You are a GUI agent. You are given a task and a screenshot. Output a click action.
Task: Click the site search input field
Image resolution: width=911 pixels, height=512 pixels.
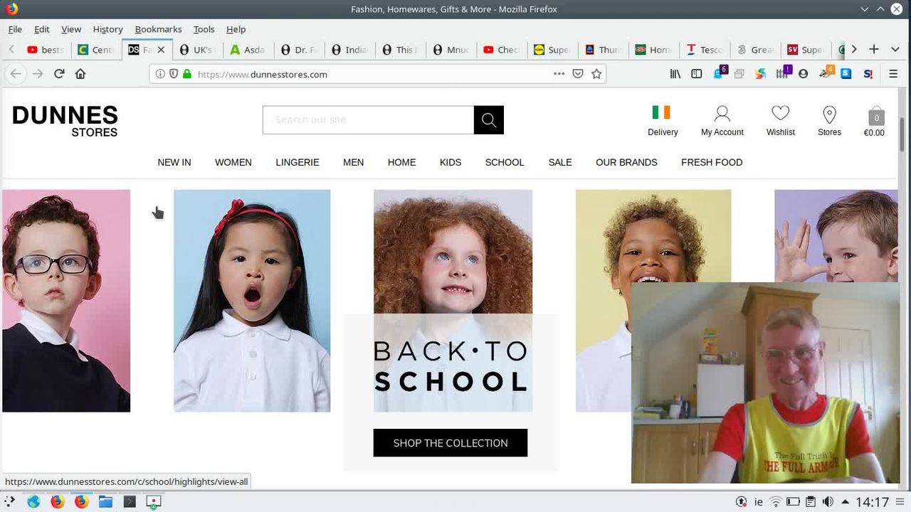[x=368, y=120]
